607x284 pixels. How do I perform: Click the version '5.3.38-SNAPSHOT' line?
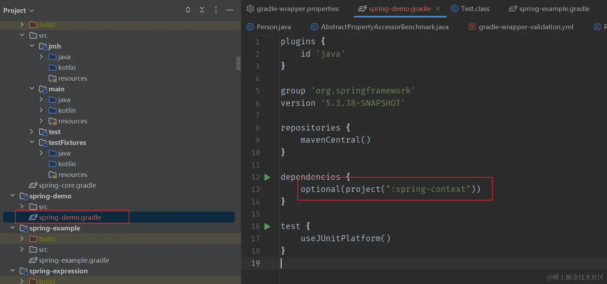coord(343,103)
